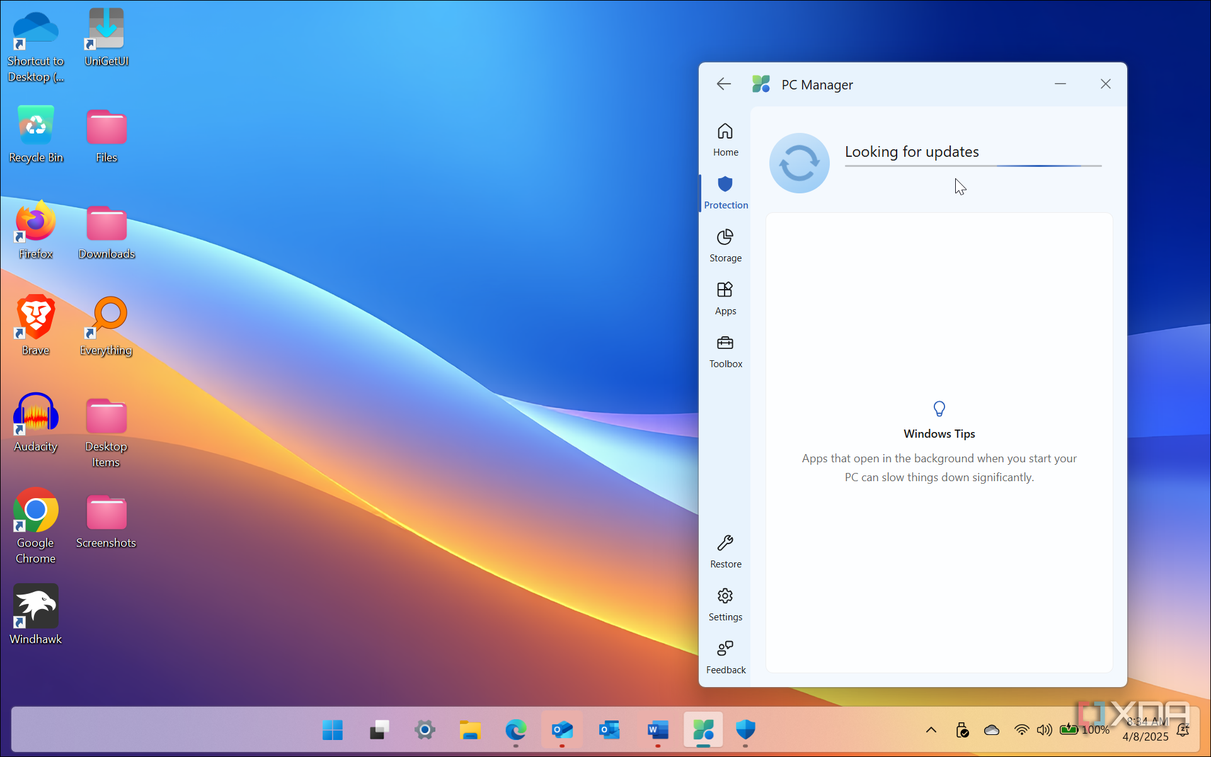Select the Apps sidebar item
This screenshot has width=1211, height=757.
tap(725, 299)
